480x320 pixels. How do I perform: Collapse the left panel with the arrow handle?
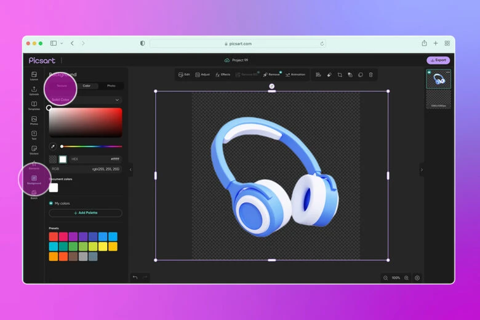pyautogui.click(x=130, y=170)
